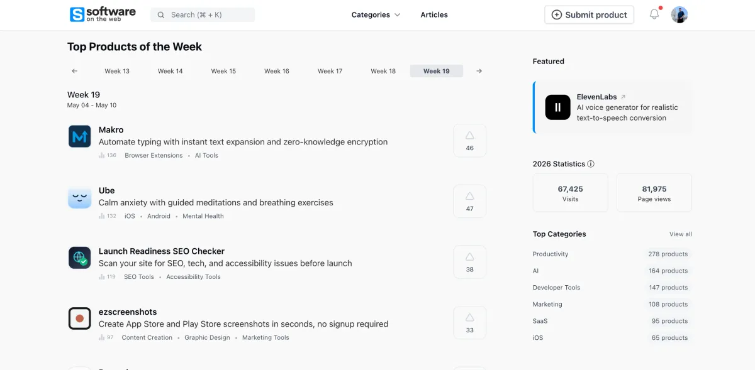Click the 2026 Statistics info icon
Viewport: 755px width, 370px height.
tap(590, 164)
